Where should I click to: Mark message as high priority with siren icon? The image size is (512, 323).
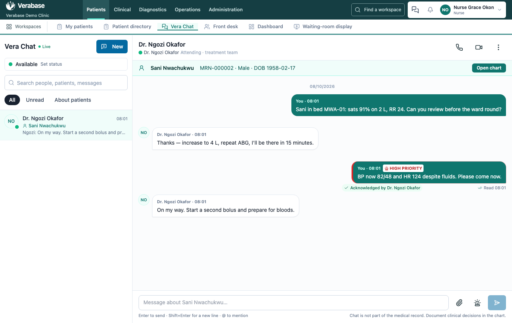click(x=477, y=303)
